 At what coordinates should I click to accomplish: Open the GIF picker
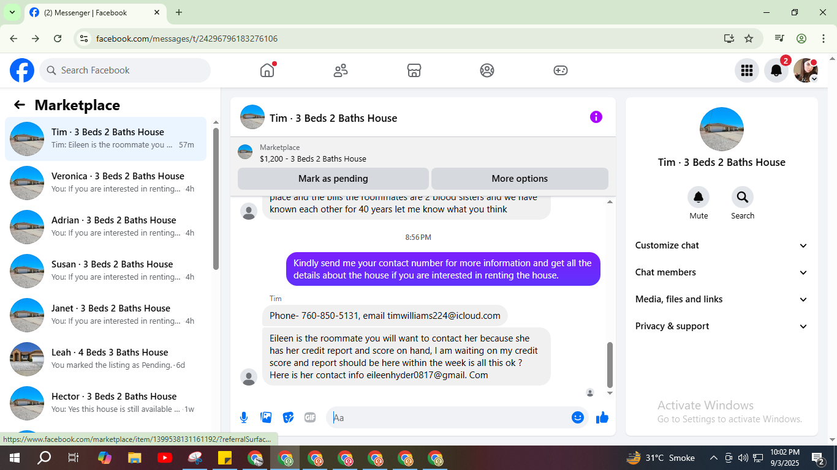pyautogui.click(x=310, y=417)
